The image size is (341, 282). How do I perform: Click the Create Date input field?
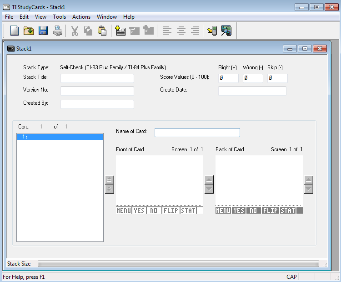pyautogui.click(x=252, y=91)
